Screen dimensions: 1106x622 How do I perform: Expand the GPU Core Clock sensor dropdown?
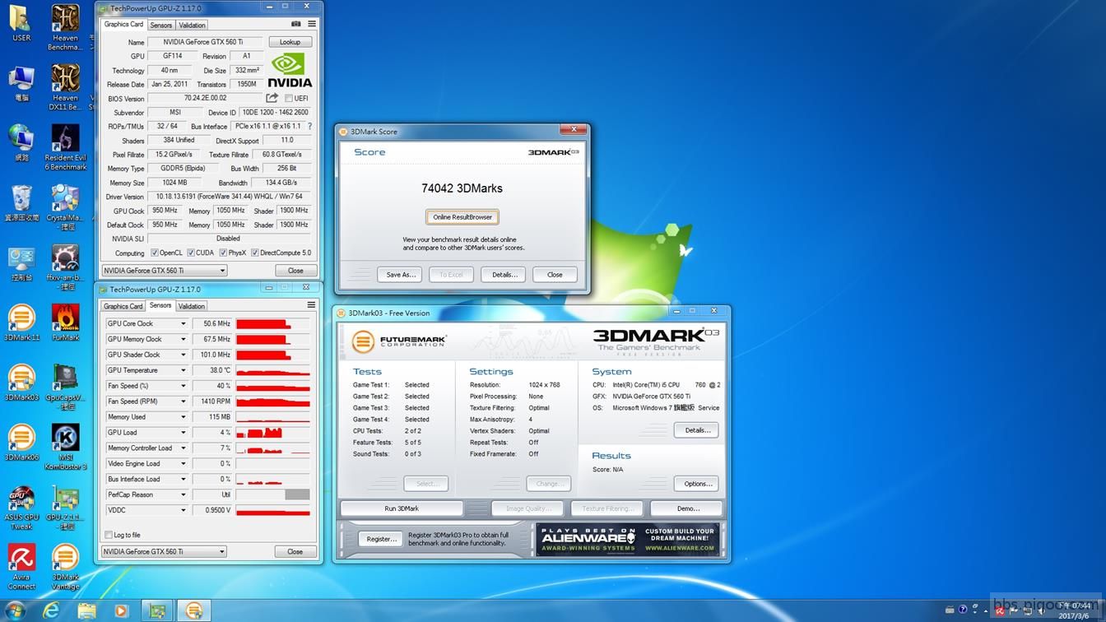[183, 324]
